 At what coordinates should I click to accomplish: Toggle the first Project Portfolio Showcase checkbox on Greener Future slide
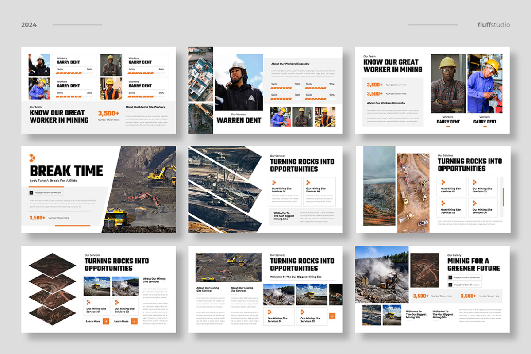450,278
